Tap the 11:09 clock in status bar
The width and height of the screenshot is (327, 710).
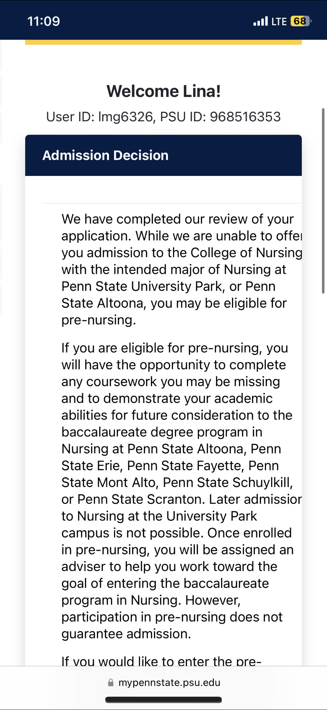tap(44, 21)
